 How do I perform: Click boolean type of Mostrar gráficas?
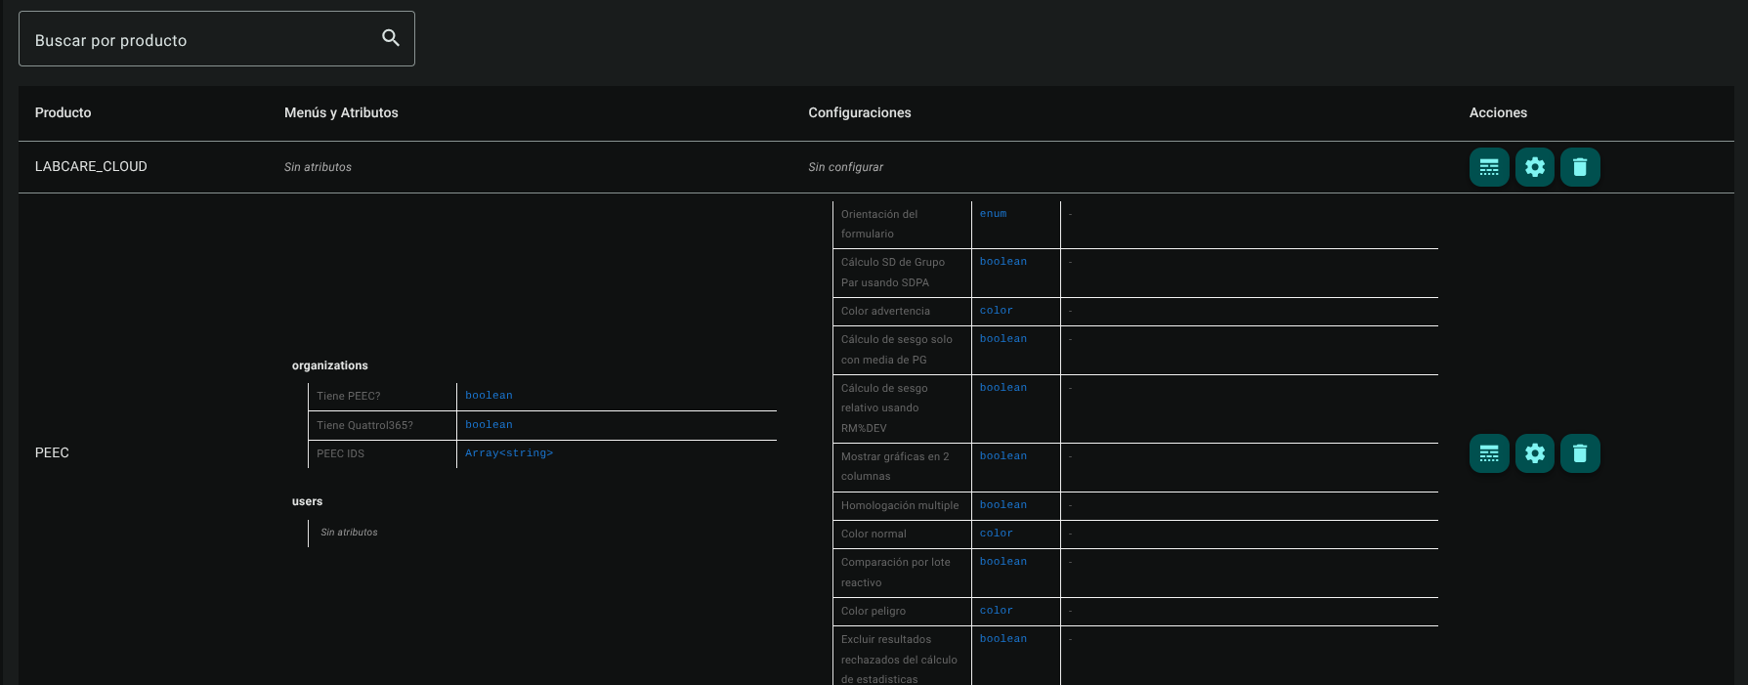(x=1003, y=456)
